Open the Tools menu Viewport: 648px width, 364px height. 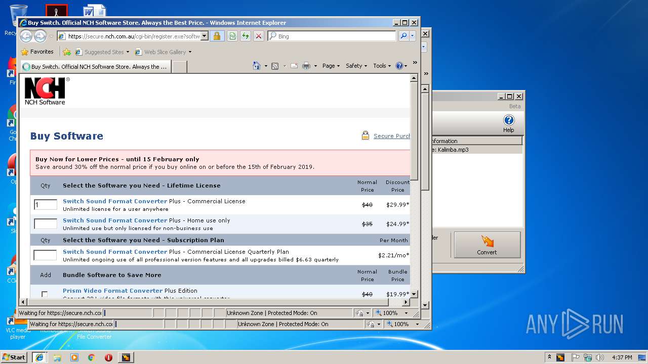tap(382, 66)
